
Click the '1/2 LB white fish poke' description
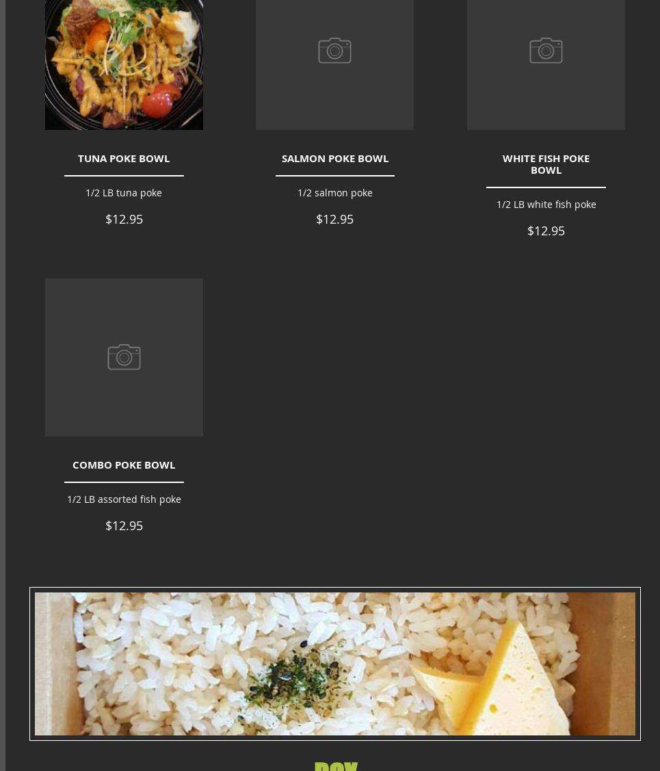(546, 205)
